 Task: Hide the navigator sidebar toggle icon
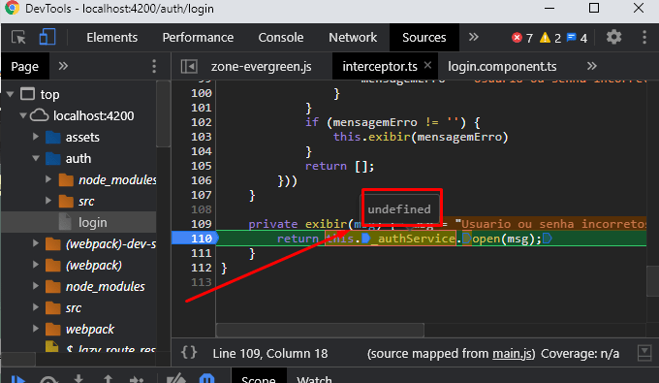coord(189,66)
